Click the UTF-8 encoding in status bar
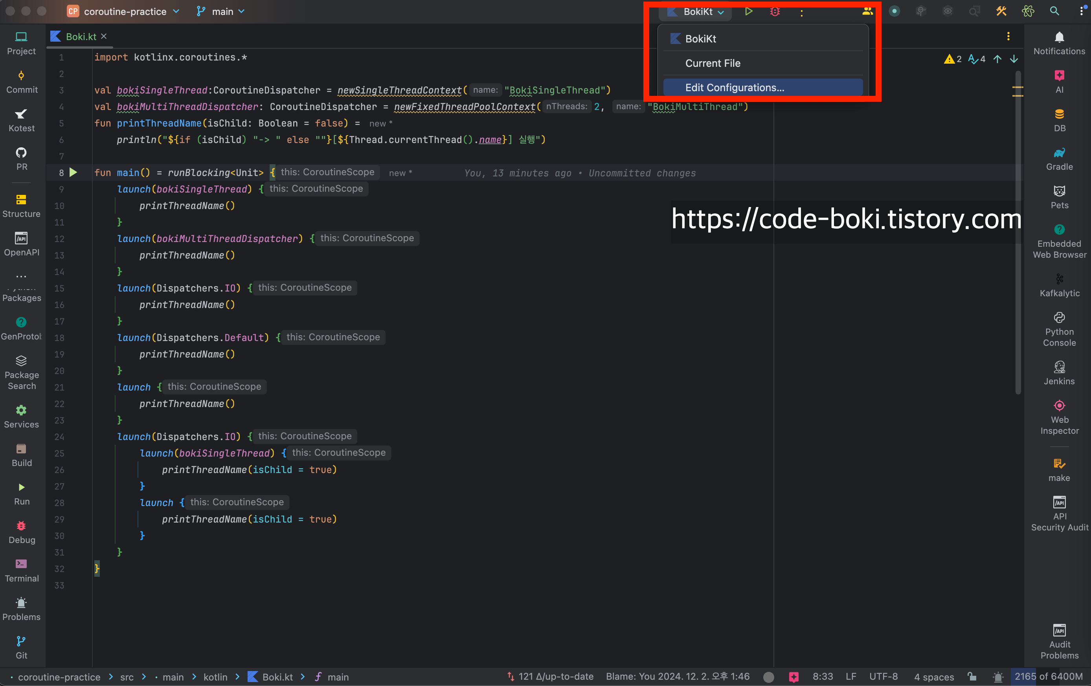 click(883, 677)
